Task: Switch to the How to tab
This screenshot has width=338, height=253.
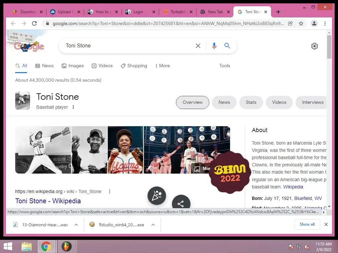Action: click(x=103, y=12)
